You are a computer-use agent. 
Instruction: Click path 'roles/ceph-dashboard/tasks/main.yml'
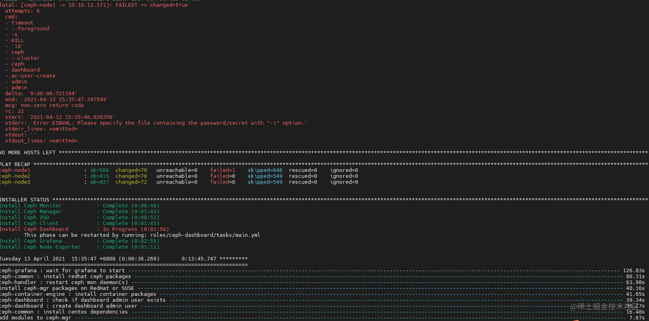coord(205,235)
